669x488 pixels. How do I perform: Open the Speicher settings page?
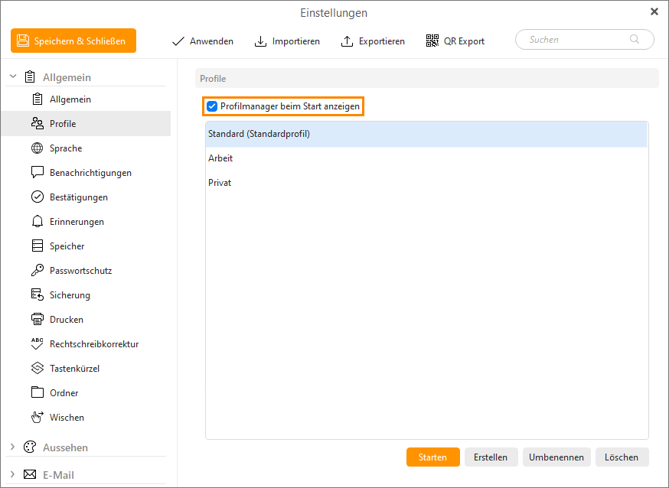67,246
